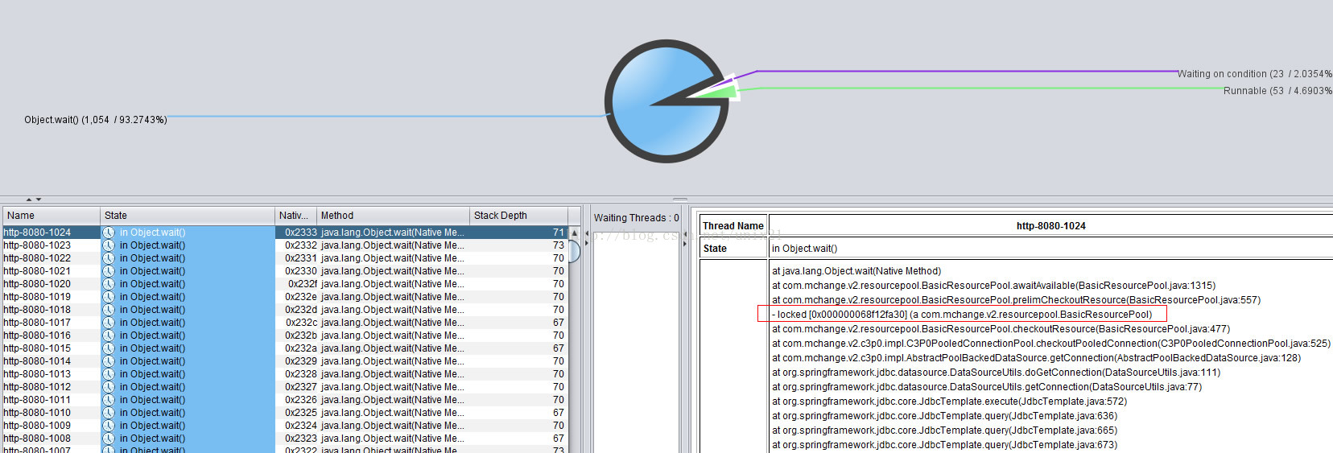Click the Runnable (53 / 4.6903%) chart label
The width and height of the screenshot is (1333, 453).
[1278, 91]
